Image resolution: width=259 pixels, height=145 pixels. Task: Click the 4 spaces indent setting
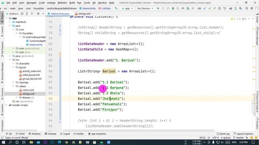click(x=226, y=138)
